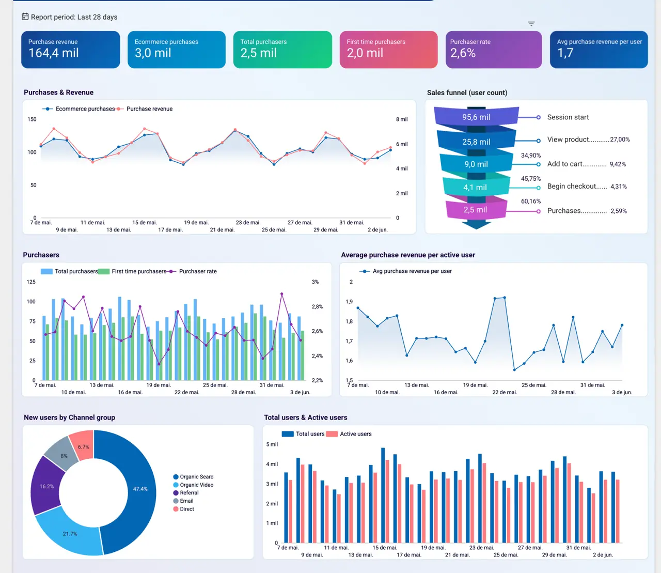Click the Begin checkout funnel label

(572, 186)
